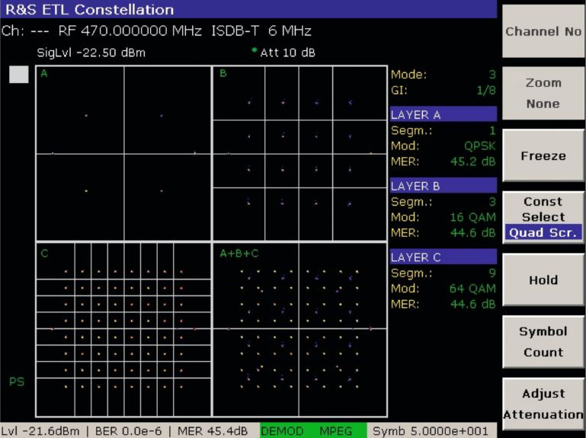The width and height of the screenshot is (586, 438).
Task: Click the PS label at lower left
Action: (x=17, y=382)
